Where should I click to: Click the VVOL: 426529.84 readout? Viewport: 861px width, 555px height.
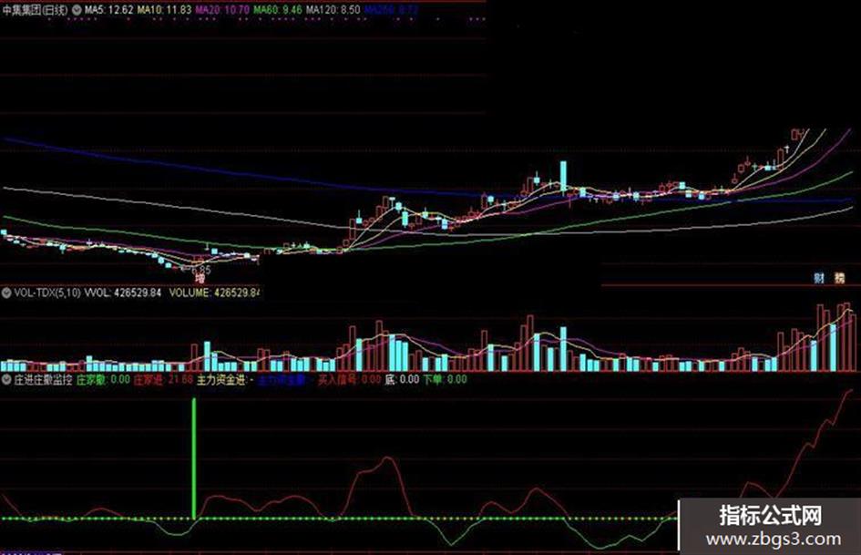[x=122, y=293]
